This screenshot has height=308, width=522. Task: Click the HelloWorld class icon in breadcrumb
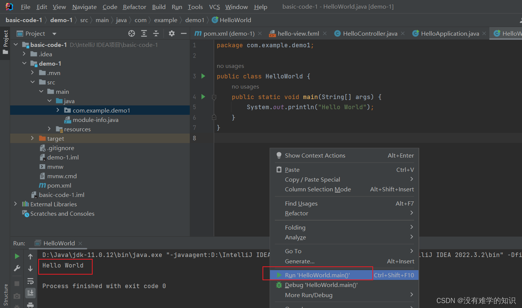coord(215,20)
